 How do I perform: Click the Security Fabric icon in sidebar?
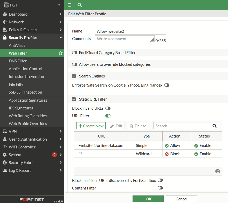(4, 162)
